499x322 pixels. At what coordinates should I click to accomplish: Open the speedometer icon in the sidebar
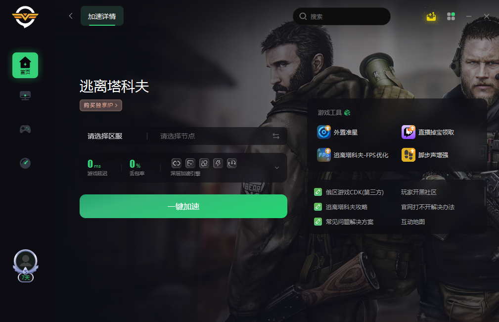[x=25, y=163]
